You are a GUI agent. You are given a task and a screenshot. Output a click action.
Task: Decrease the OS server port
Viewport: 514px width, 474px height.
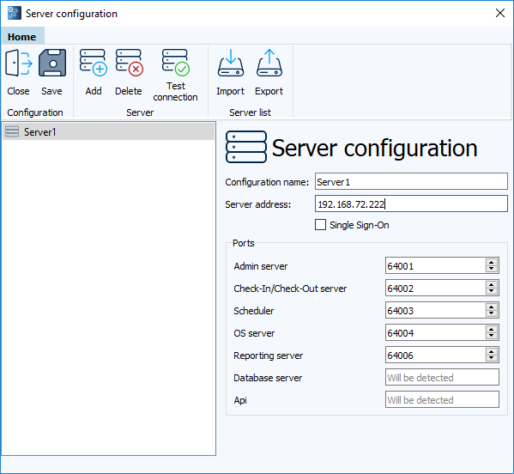(x=491, y=336)
